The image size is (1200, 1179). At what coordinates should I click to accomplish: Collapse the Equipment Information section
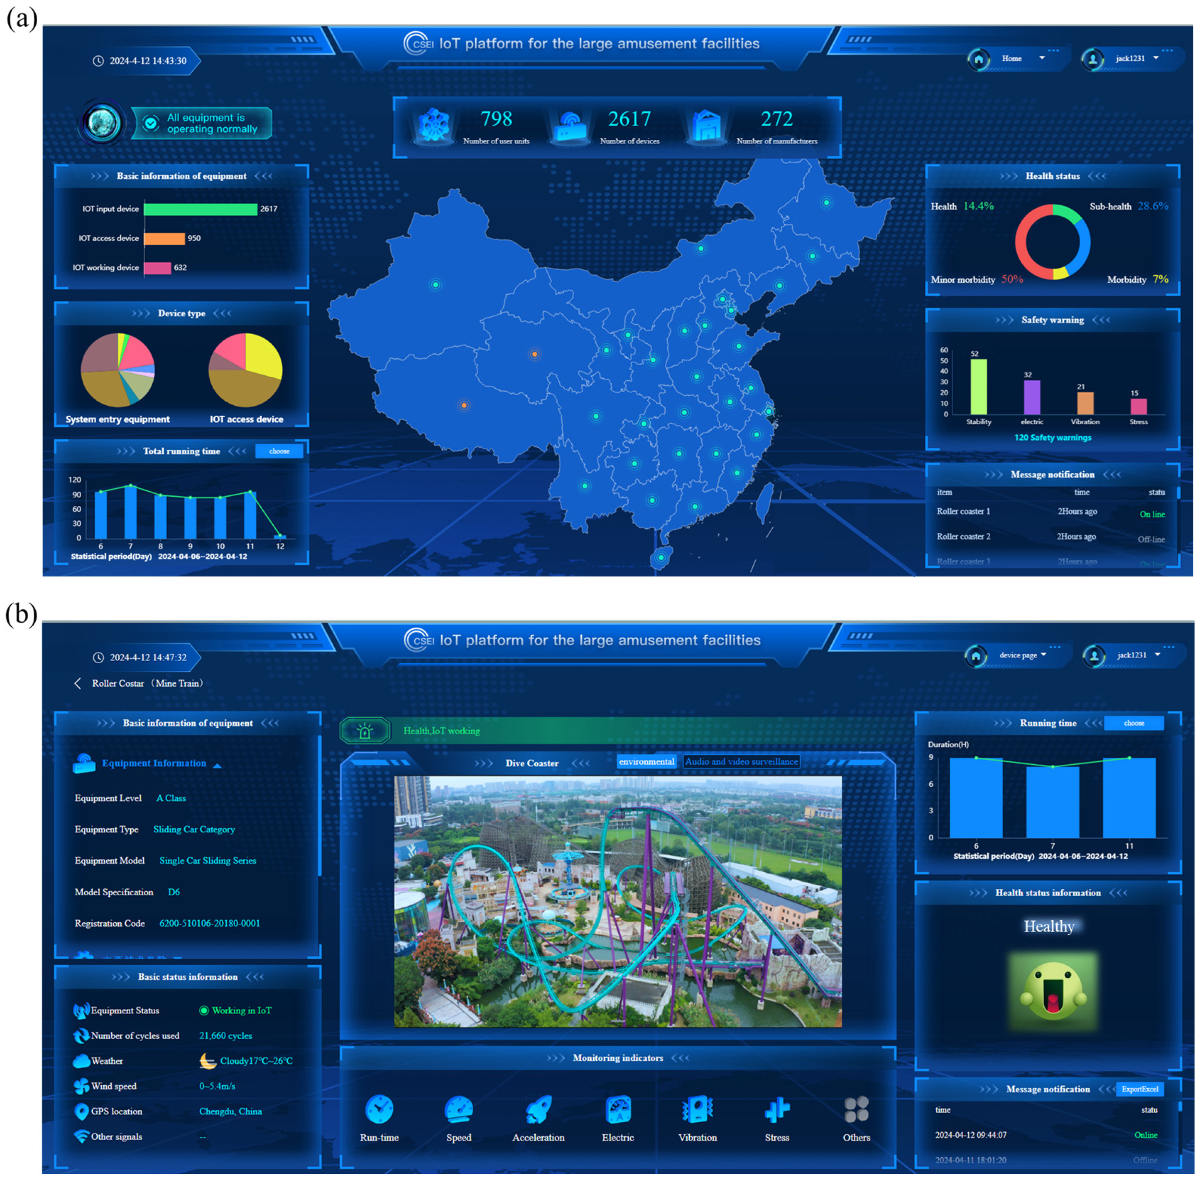pos(217,766)
